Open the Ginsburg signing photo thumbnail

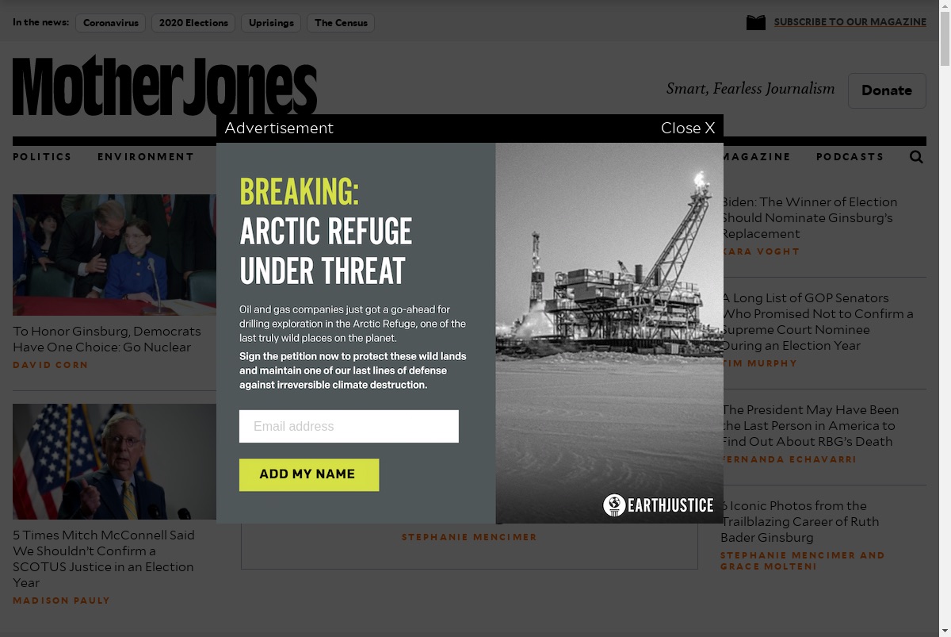click(x=114, y=255)
